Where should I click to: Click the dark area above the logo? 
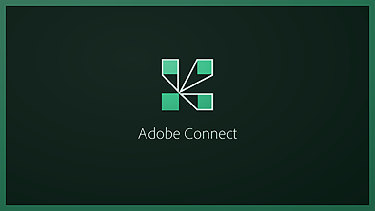pos(187,32)
